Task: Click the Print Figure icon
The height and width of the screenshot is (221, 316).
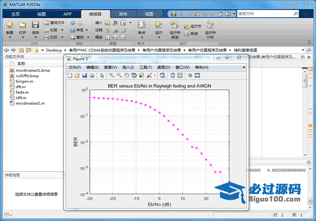Action: pos(91,76)
